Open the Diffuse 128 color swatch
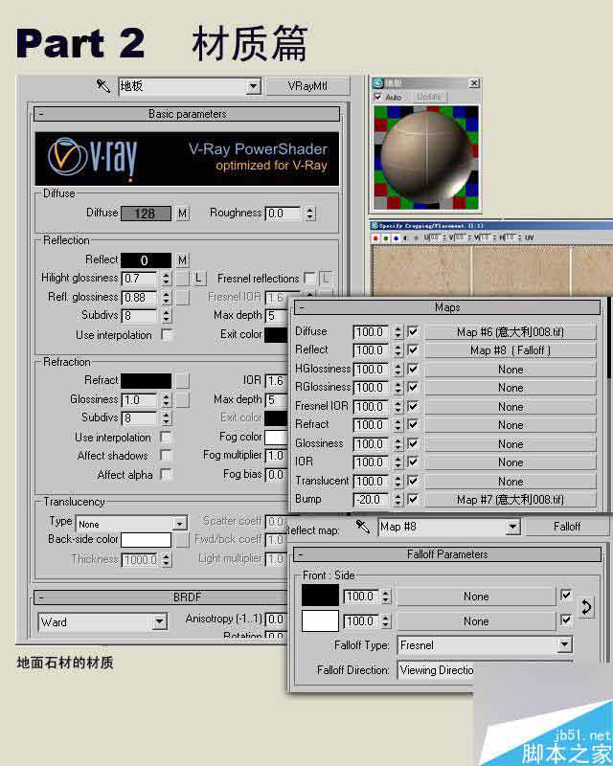The width and height of the screenshot is (613, 766). pos(146,214)
